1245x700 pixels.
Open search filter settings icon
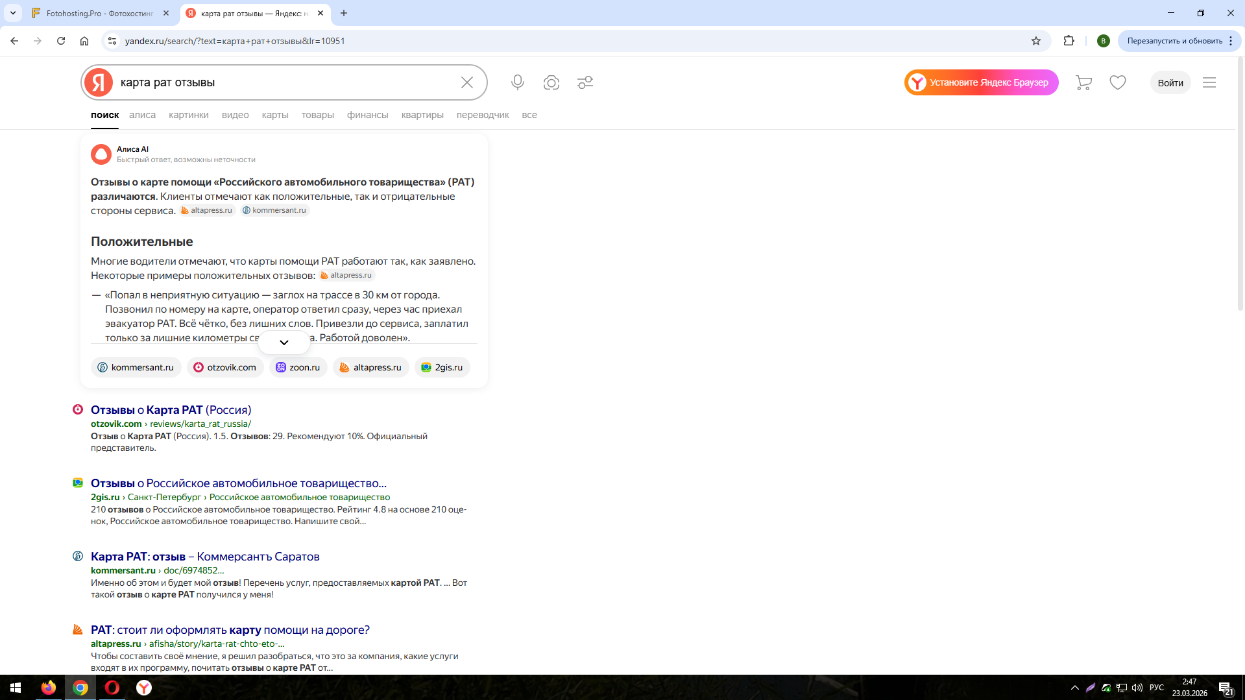pyautogui.click(x=585, y=82)
